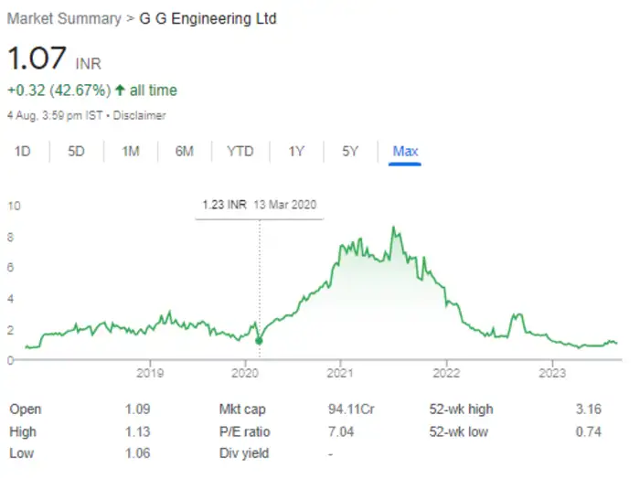This screenshot has width=640, height=478.
Task: Click the Mkt cap value 94.11Cr
Action: [346, 409]
